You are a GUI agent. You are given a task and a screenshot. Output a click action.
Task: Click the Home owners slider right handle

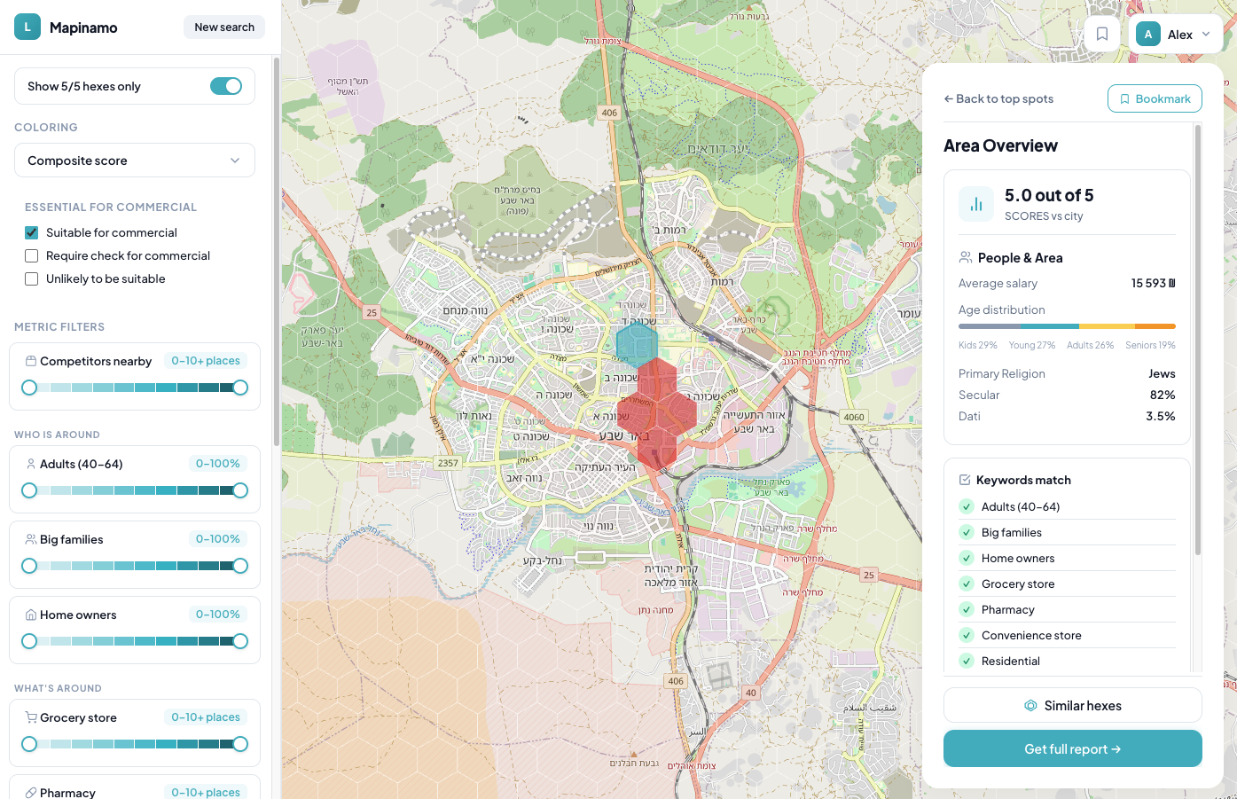click(x=240, y=641)
